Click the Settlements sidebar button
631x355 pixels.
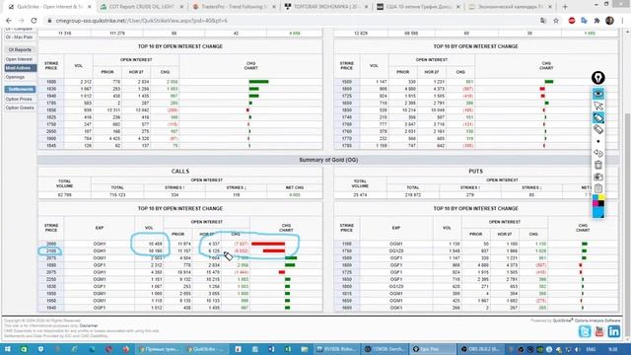coord(20,89)
